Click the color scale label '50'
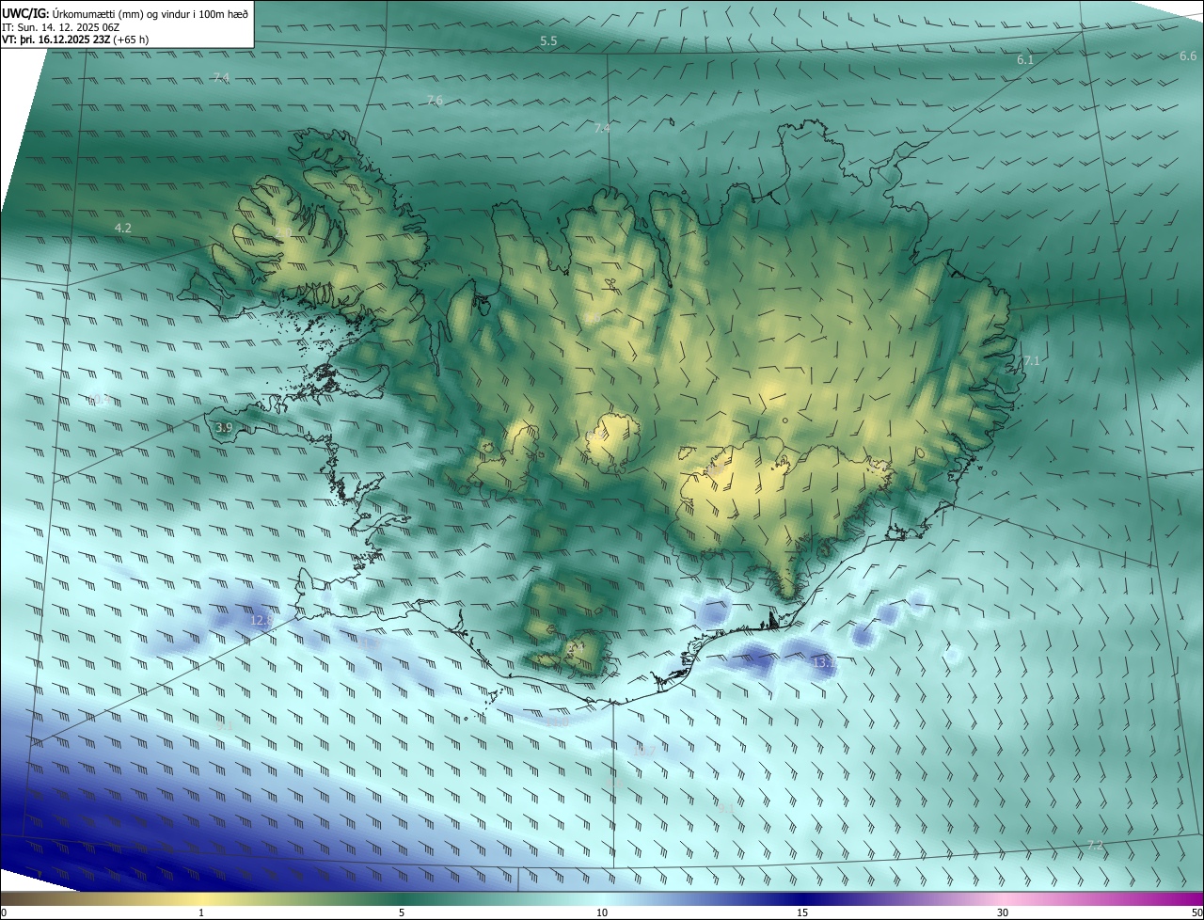 [x=1196, y=913]
